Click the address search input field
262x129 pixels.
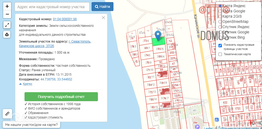tap(52, 7)
